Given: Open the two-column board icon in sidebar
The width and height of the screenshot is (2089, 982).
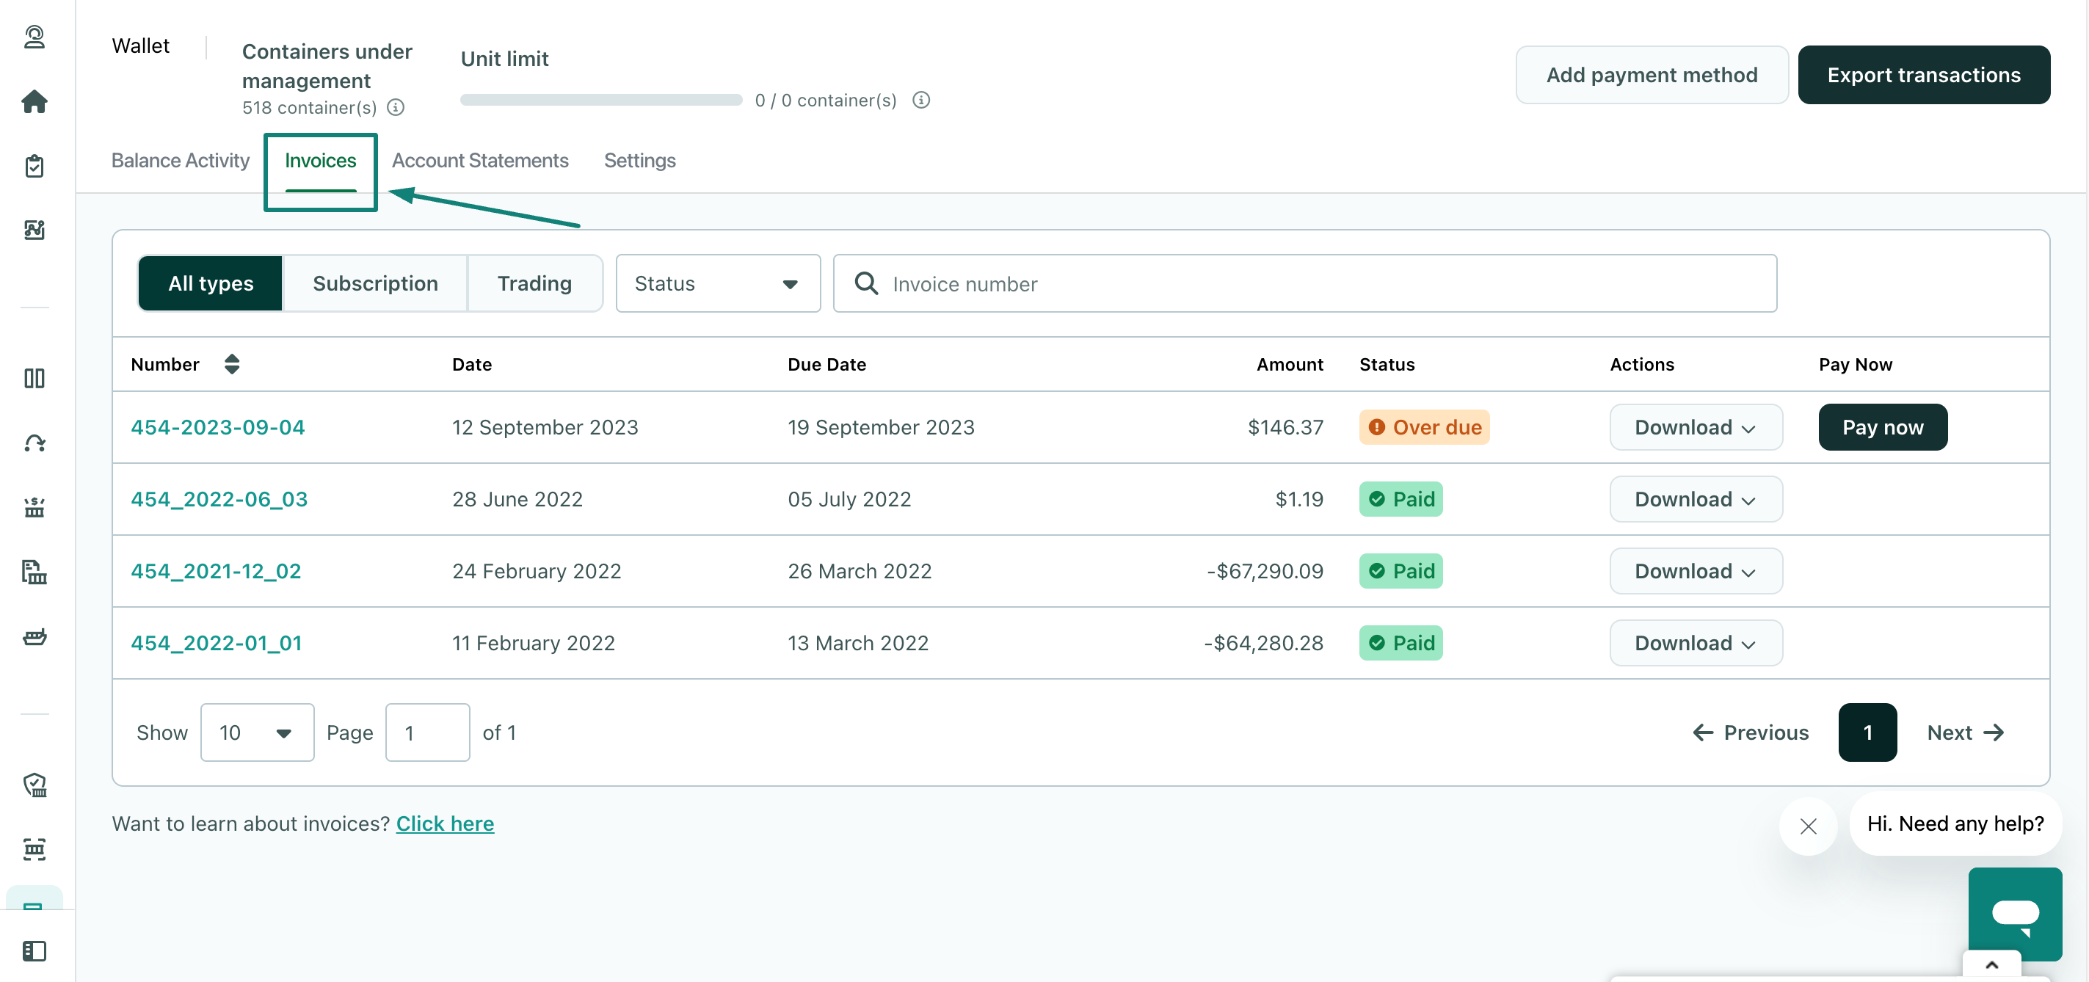Looking at the screenshot, I should (x=34, y=378).
